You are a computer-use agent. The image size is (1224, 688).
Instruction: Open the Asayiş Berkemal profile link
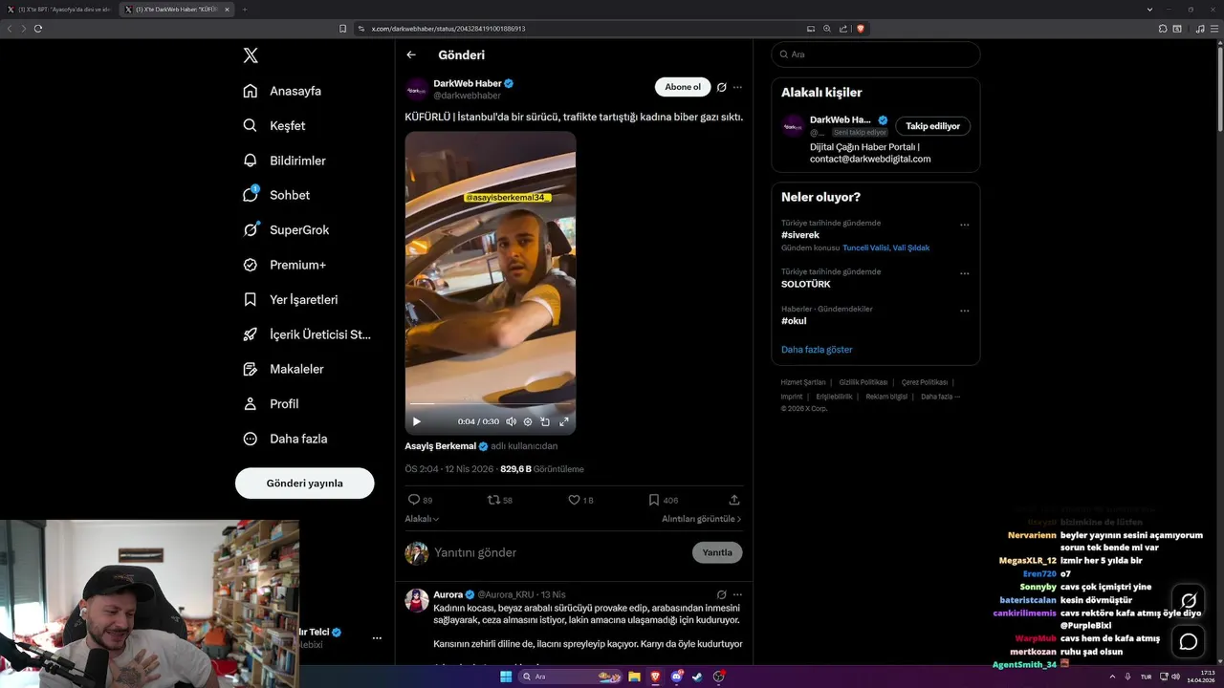click(441, 446)
